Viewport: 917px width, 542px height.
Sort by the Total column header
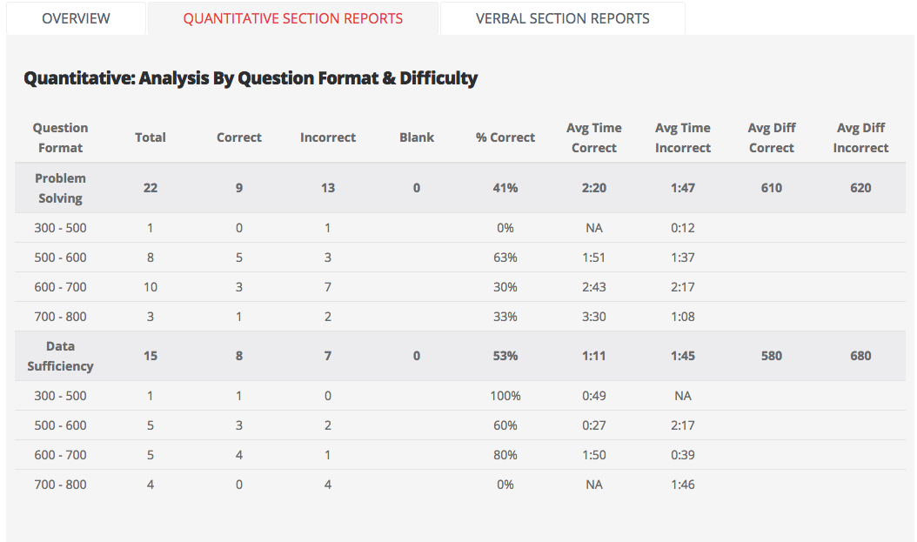click(151, 137)
